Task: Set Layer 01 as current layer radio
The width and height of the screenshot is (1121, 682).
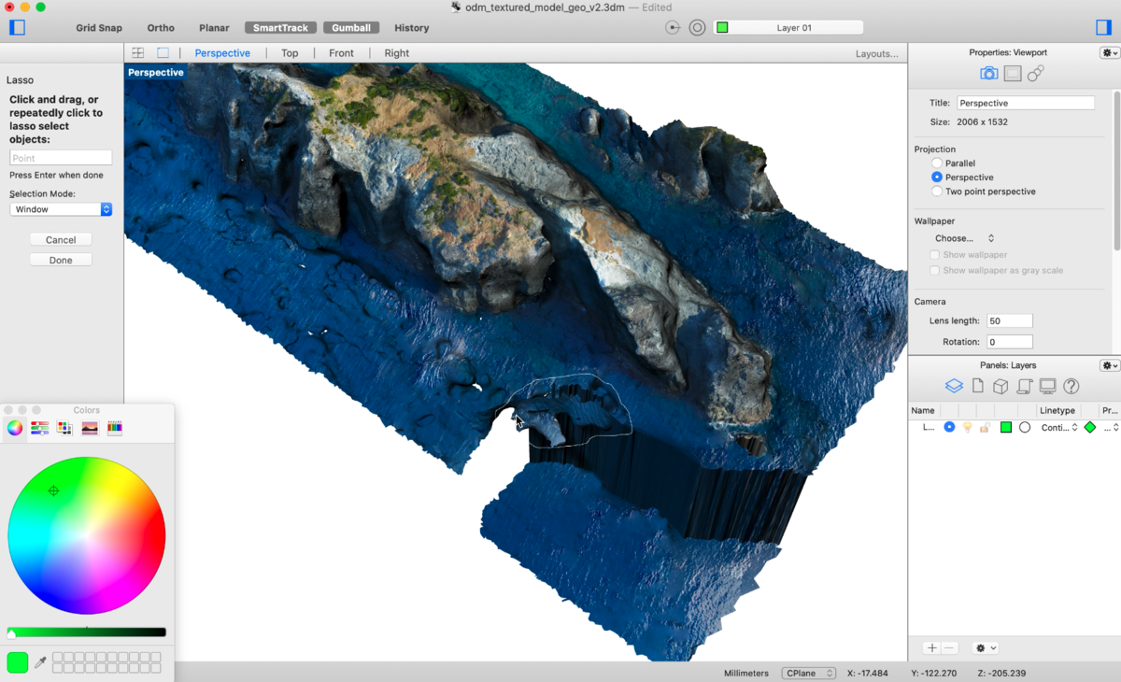Action: (x=949, y=427)
